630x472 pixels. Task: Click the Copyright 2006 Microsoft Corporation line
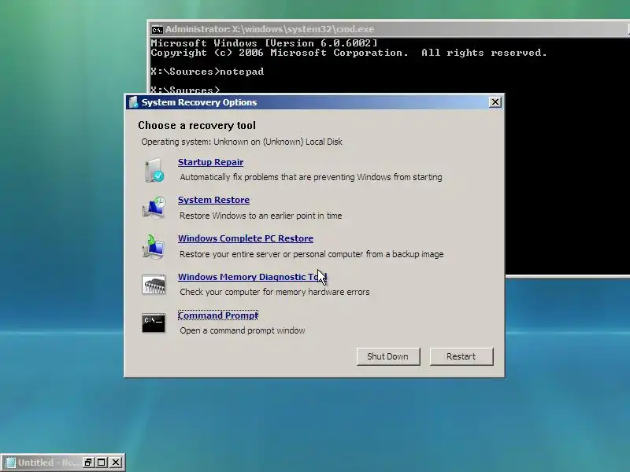[349, 53]
